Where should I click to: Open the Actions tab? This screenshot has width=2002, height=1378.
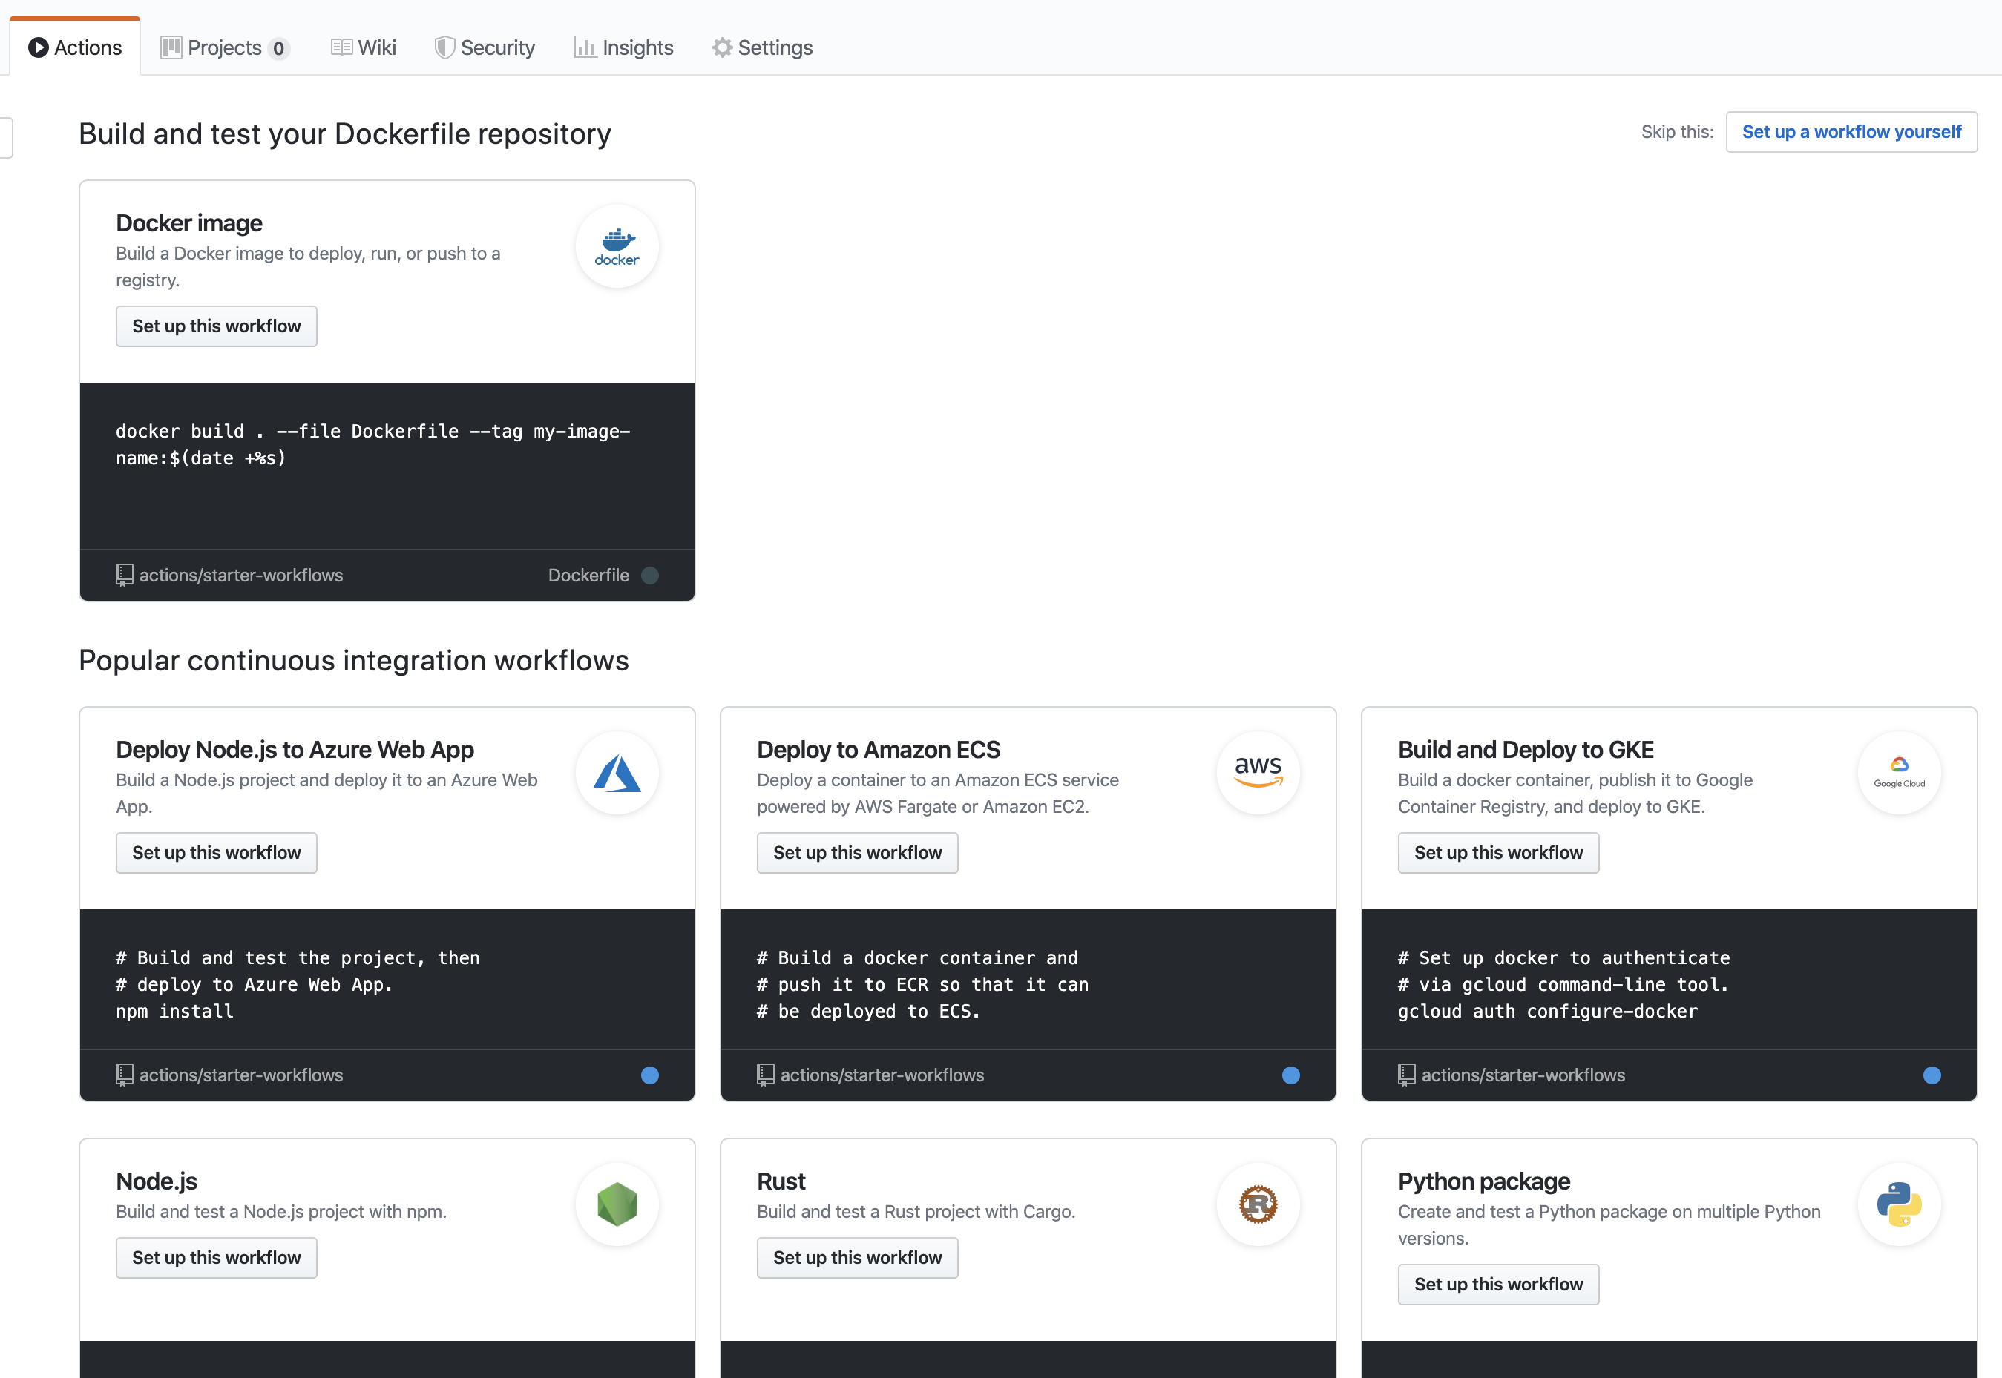[x=75, y=47]
